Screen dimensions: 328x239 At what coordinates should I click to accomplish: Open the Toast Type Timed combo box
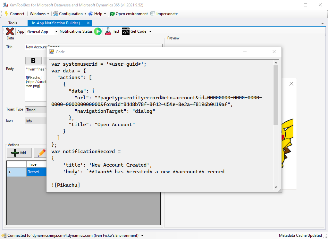coord(36,110)
